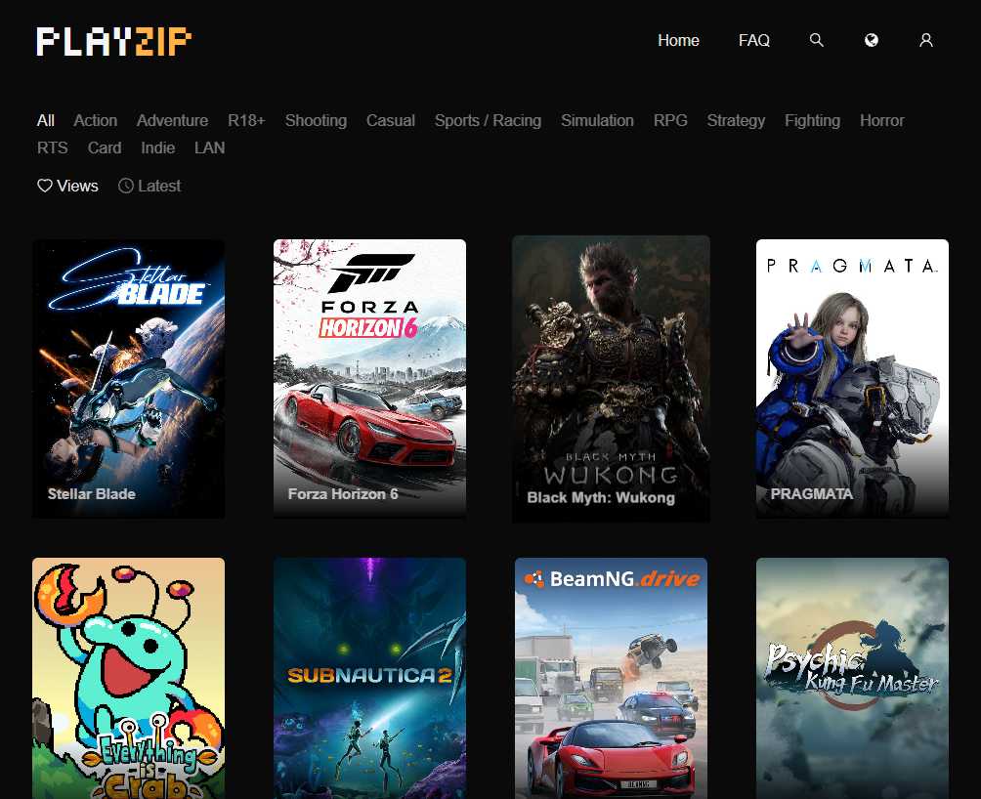Filter by LAN games
The image size is (981, 799).
tap(210, 147)
